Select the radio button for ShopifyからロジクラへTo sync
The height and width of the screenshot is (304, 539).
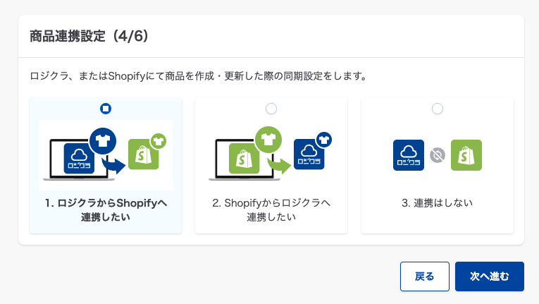coord(271,109)
